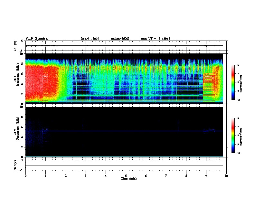Click the "5" tick label on the time axis
Image resolution: width=255 pixels, height=197 pixels.
[126, 175]
